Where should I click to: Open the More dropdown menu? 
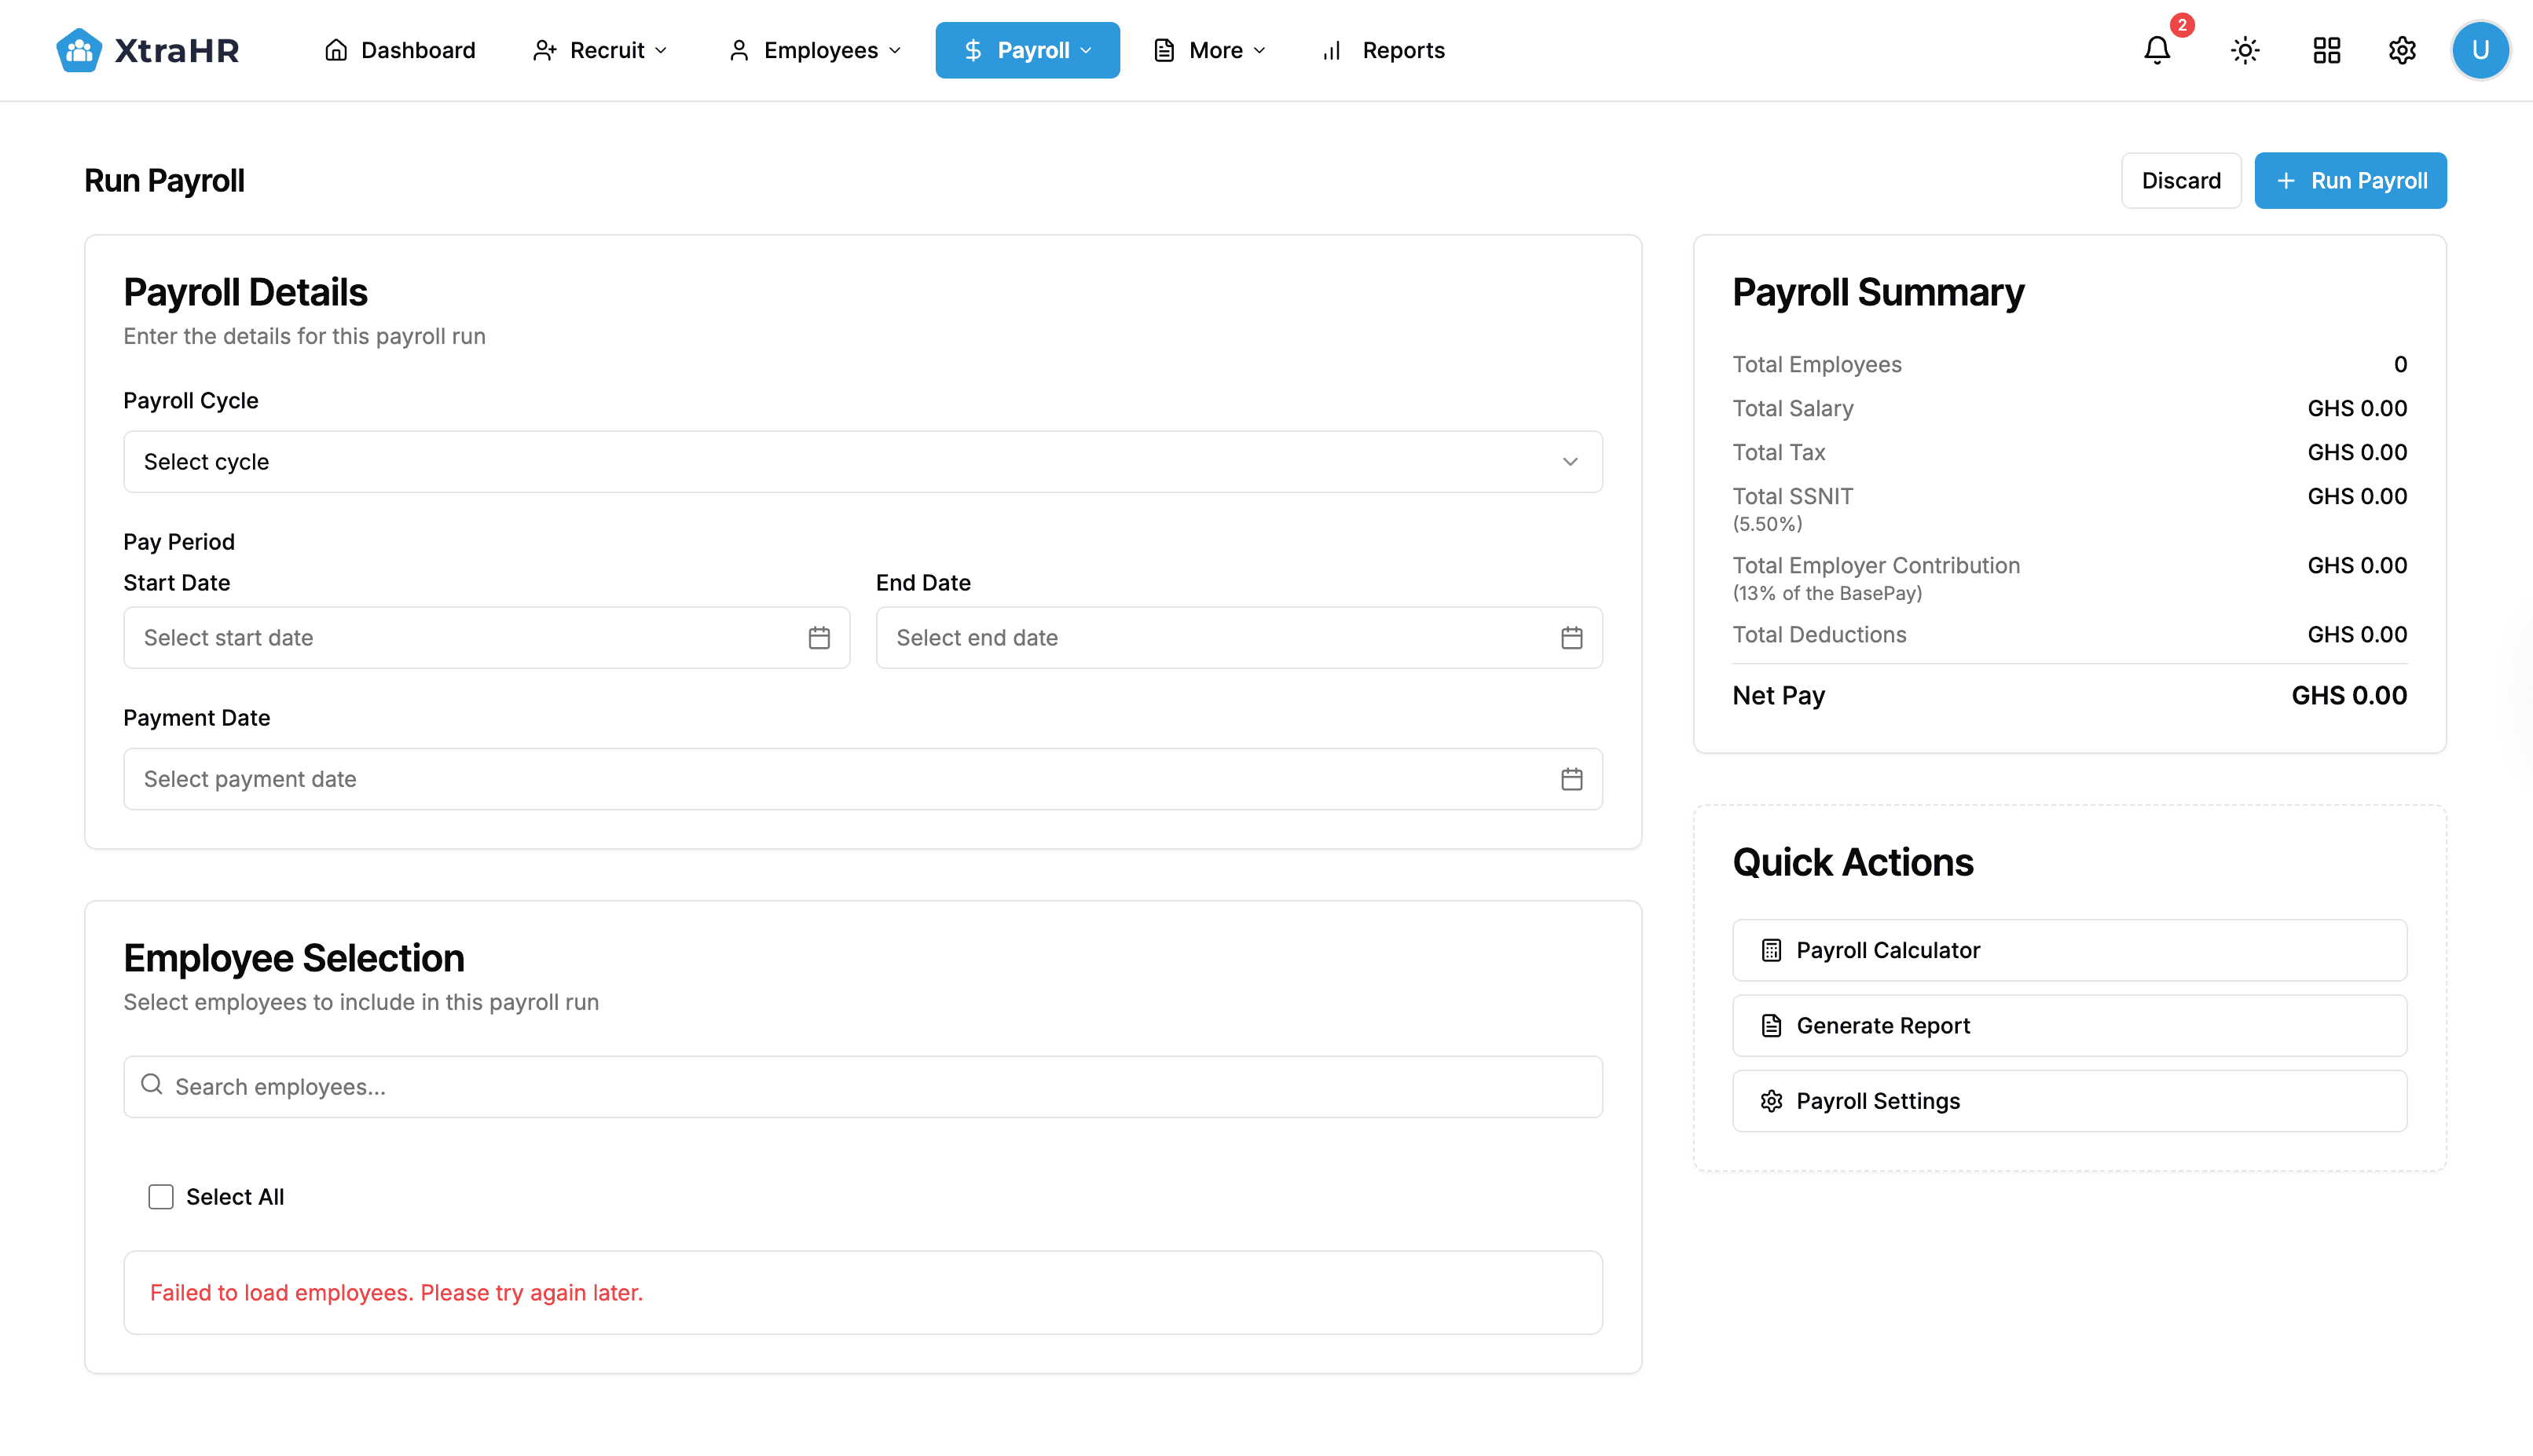tap(1209, 50)
